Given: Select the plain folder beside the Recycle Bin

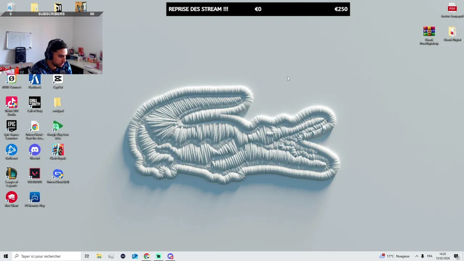Looking at the screenshot, I should point(34,7).
